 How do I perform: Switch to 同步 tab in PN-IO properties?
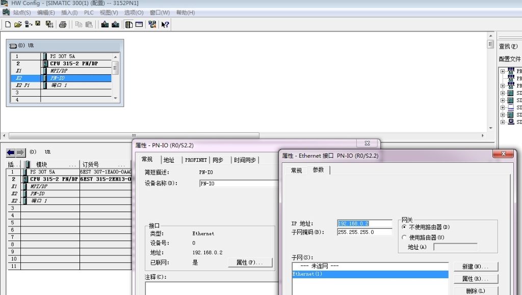(x=218, y=160)
